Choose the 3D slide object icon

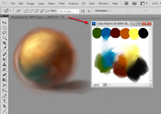tap(42, 11)
